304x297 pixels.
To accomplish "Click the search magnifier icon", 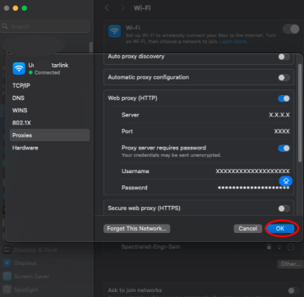I will (x=5, y=26).
